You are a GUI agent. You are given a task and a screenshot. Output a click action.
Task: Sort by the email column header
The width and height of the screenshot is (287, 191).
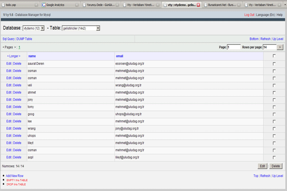click(x=120, y=56)
